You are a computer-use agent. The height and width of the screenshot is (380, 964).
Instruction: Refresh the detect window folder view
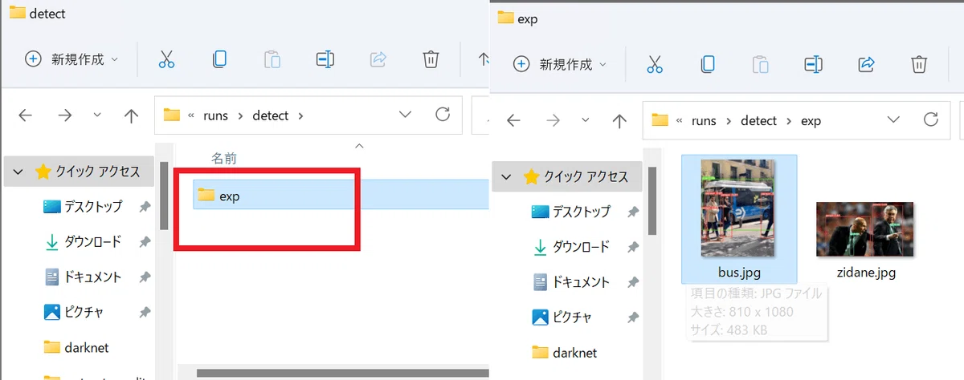pyautogui.click(x=443, y=115)
